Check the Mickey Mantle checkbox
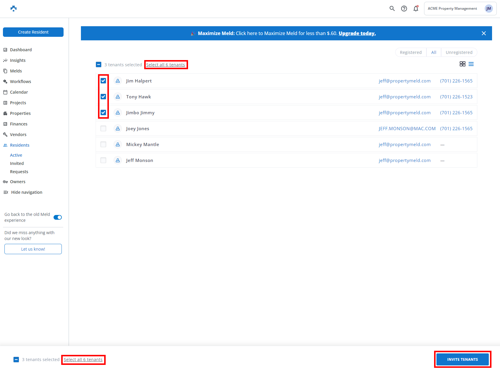This screenshot has height=369, width=500. pos(103,144)
